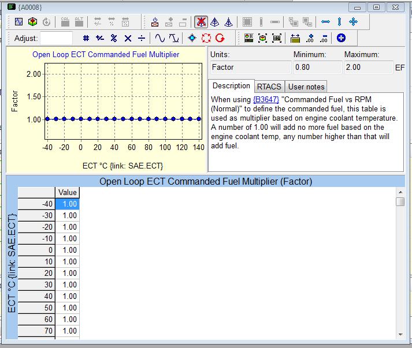Click the plus/minus difference display icon
This screenshot has height=348, width=412.
pyautogui.click(x=98, y=22)
